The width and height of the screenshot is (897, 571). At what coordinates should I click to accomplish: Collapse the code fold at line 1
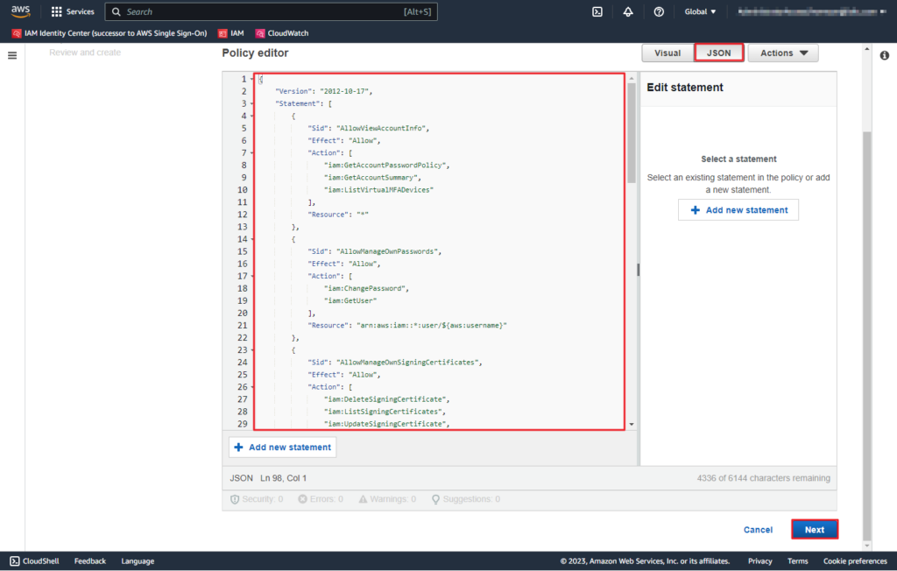pyautogui.click(x=252, y=79)
